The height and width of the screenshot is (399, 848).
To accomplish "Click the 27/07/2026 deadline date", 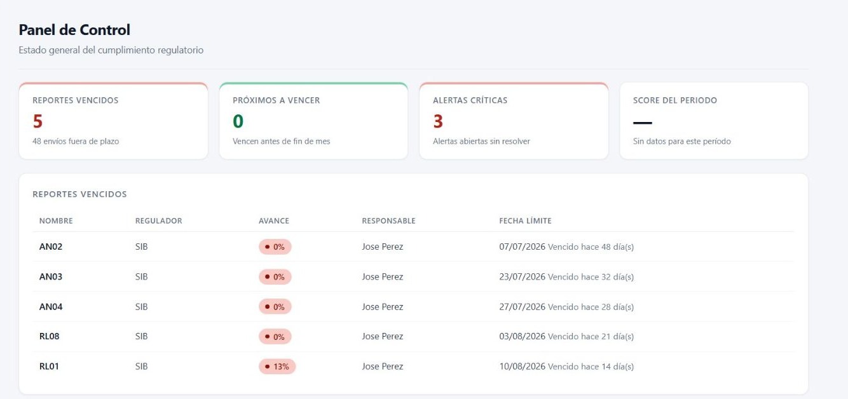I will point(523,306).
